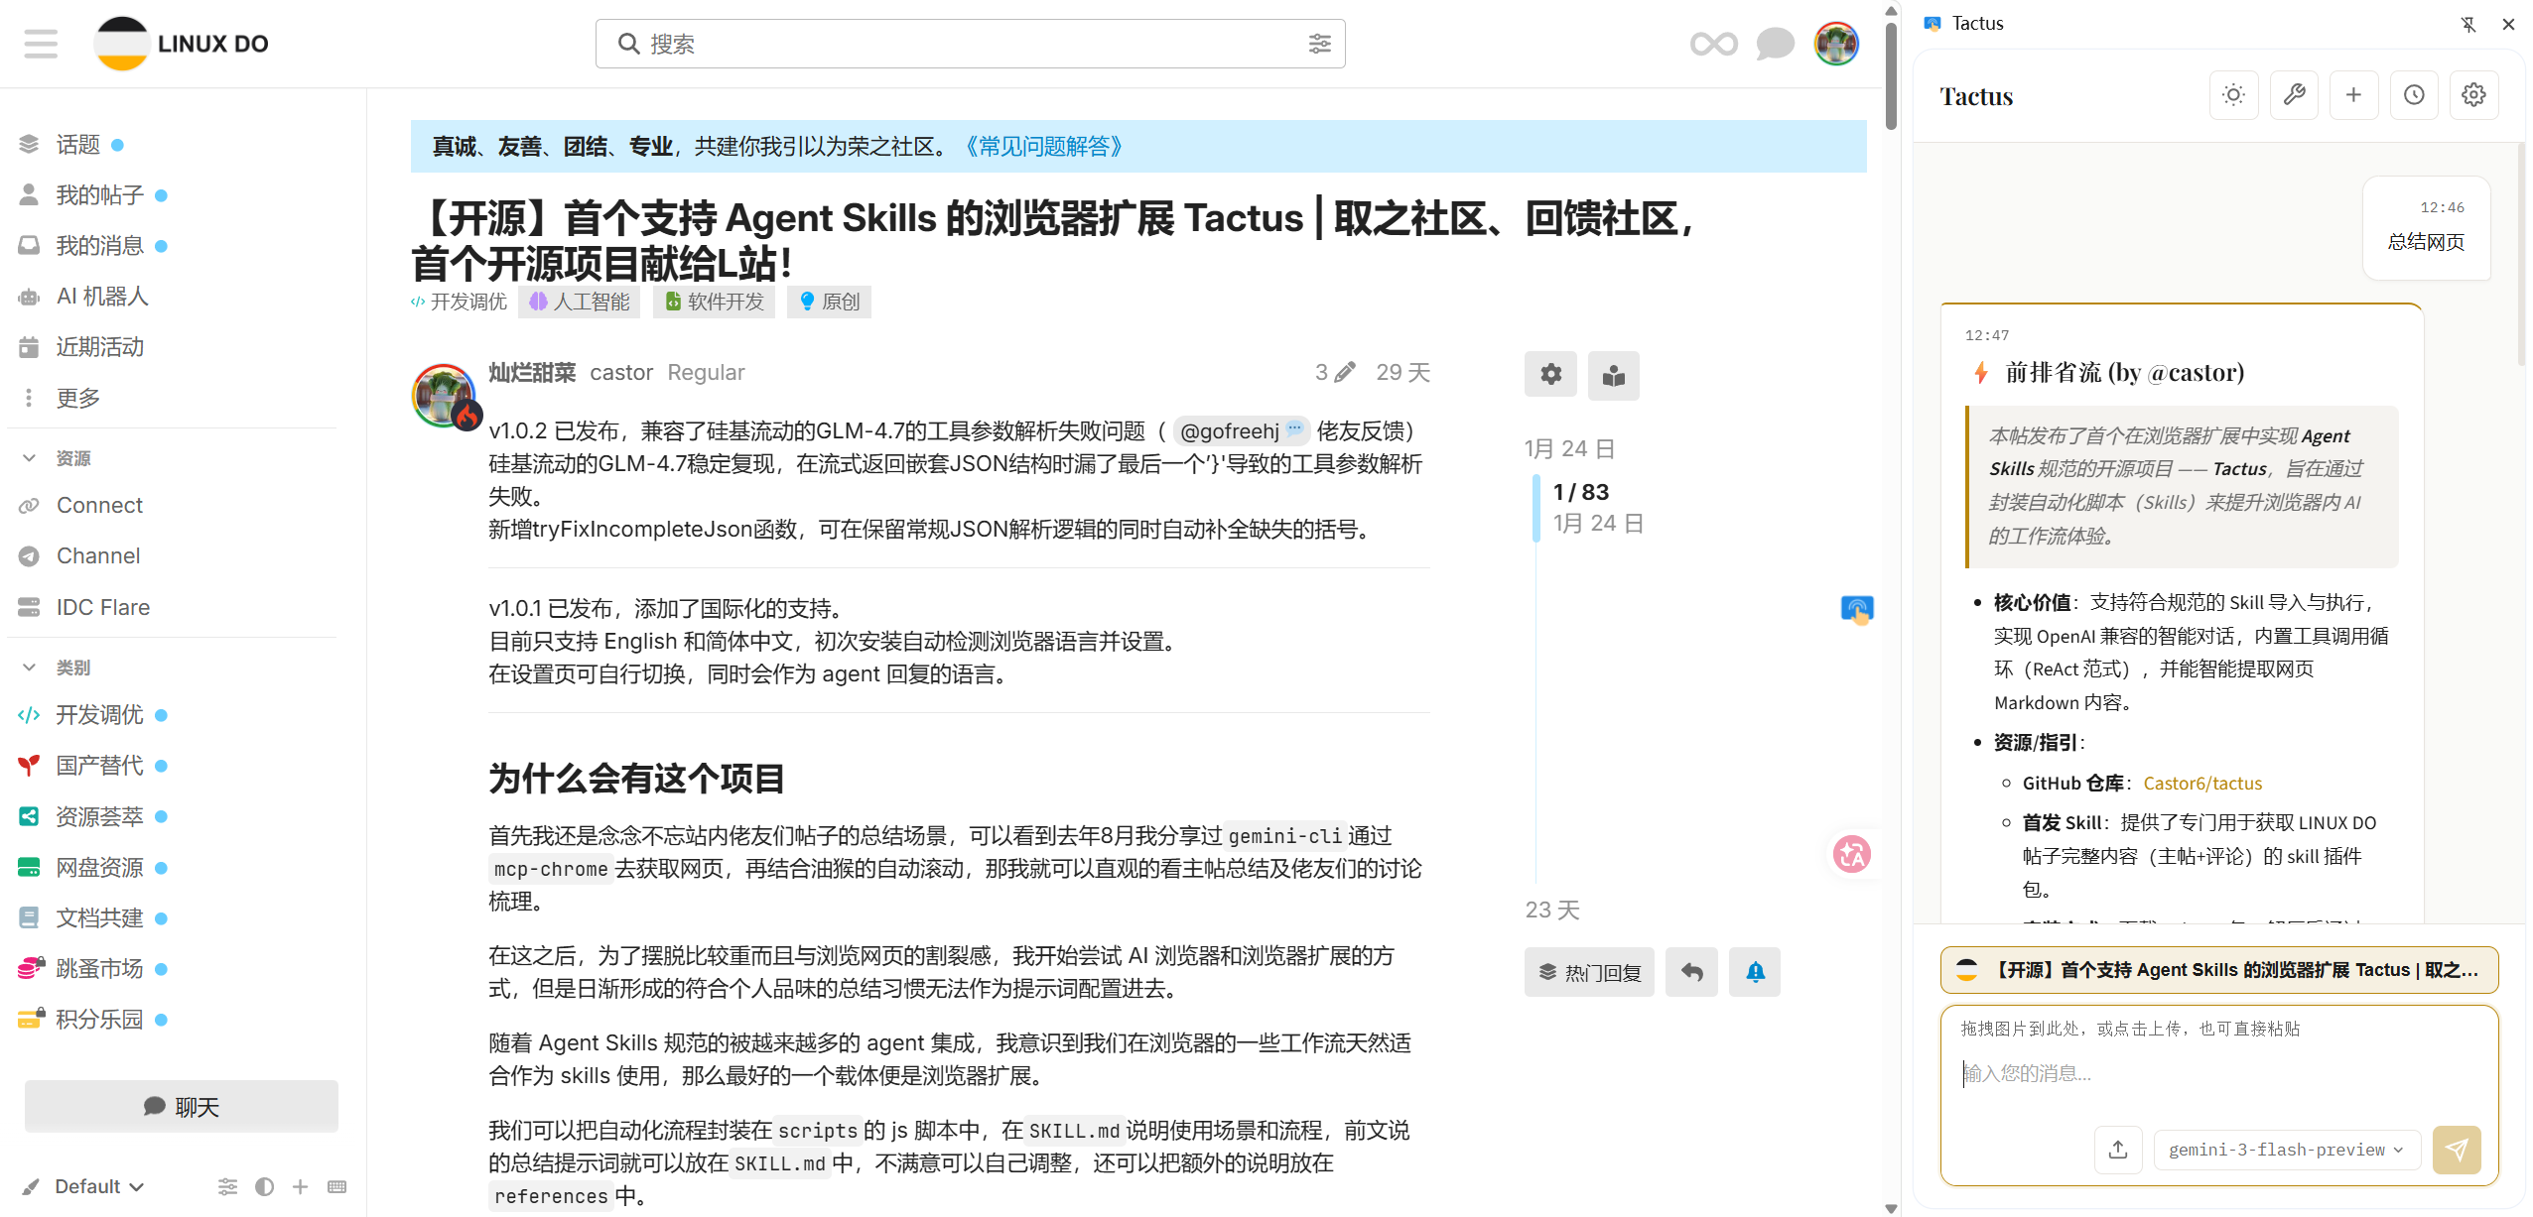
Task: Open the Castor6/tactus GitHub link
Action: point(2202,783)
